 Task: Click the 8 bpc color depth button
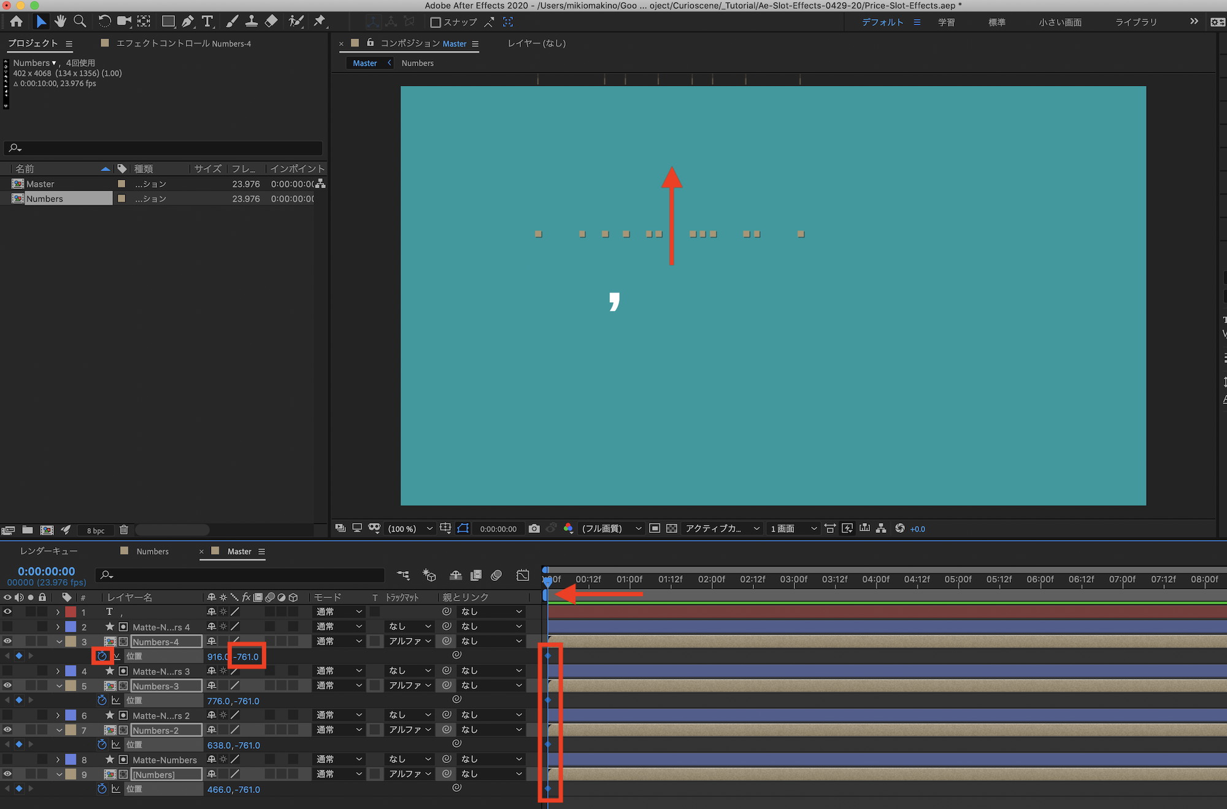pos(96,531)
